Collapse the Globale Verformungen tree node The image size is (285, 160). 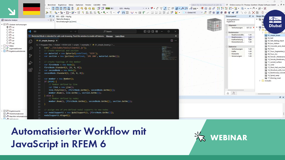pyautogui.click(x=2, y=24)
